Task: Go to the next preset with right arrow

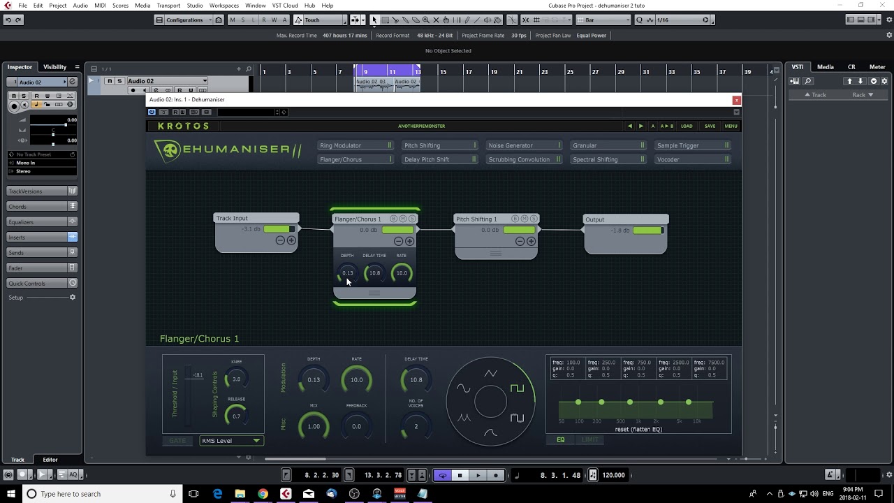Action: click(x=640, y=126)
